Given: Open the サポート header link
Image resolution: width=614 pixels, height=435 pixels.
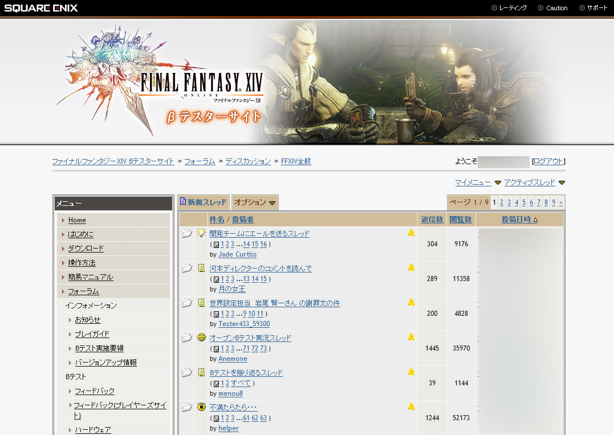Looking at the screenshot, I should [x=593, y=8].
